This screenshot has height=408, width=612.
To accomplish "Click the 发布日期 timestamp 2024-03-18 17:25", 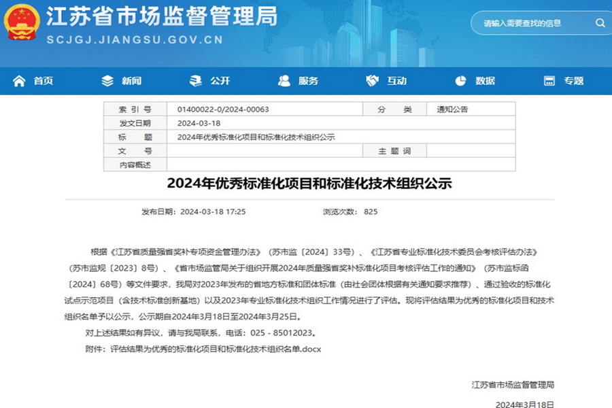I will coord(212,211).
